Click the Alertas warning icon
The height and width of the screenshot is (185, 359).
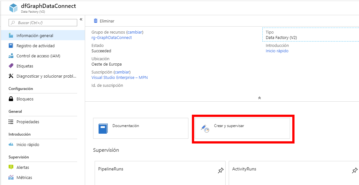click(x=11, y=167)
